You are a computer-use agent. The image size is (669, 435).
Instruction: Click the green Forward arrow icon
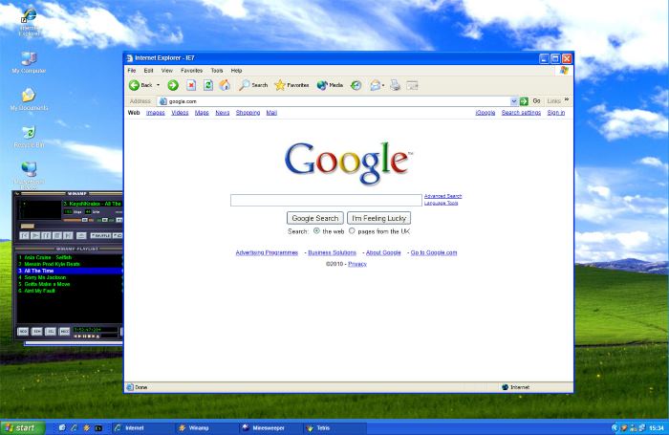pyautogui.click(x=173, y=85)
